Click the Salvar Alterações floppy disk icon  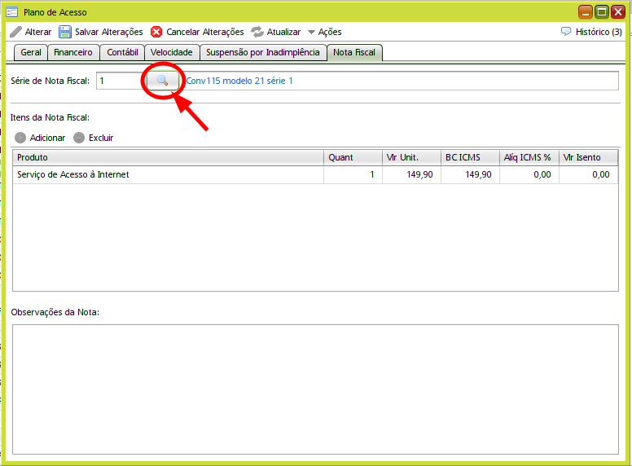pos(65,32)
